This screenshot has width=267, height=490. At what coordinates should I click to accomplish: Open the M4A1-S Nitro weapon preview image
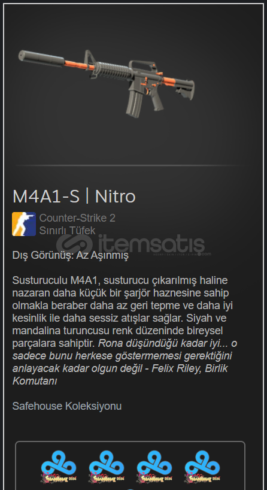[106, 83]
